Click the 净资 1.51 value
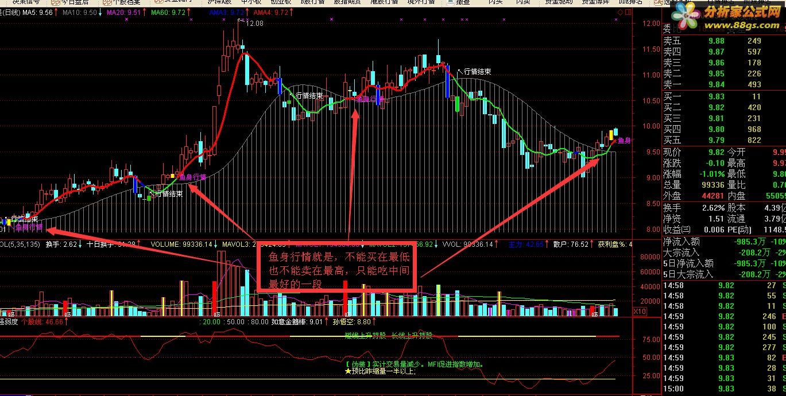Screen dimensions: 786x396 [717, 219]
